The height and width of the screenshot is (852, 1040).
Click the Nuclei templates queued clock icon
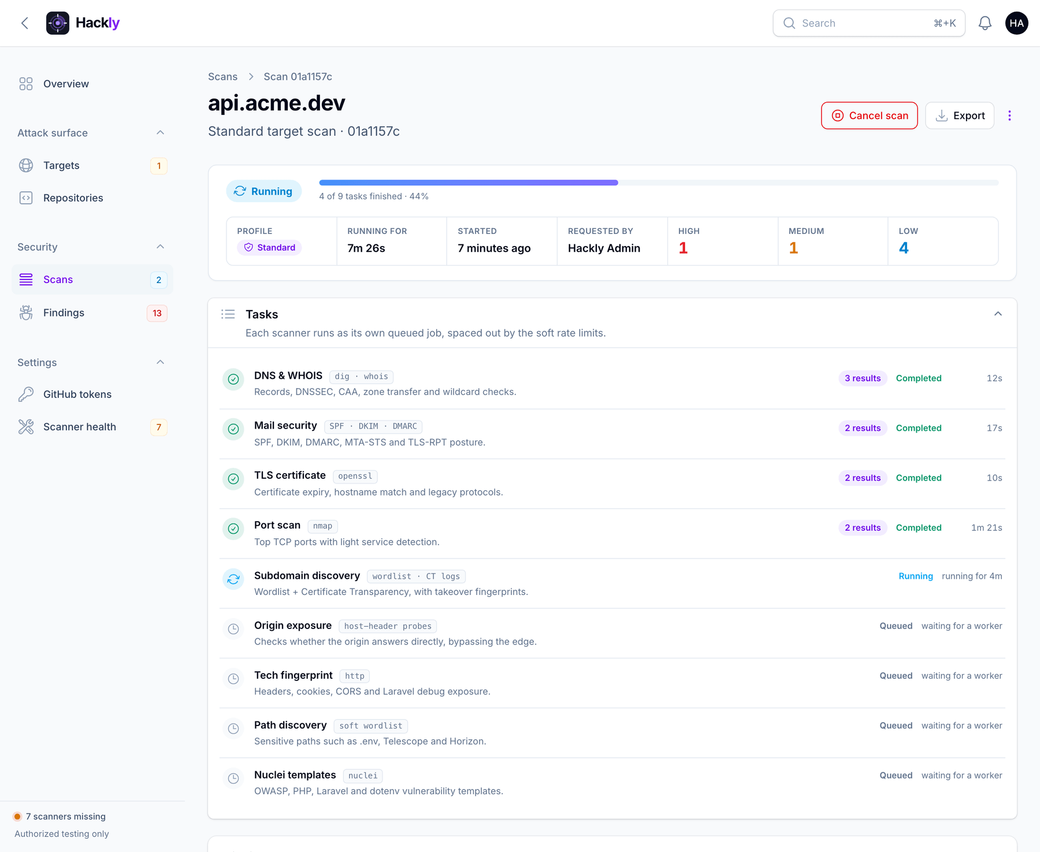(x=233, y=778)
